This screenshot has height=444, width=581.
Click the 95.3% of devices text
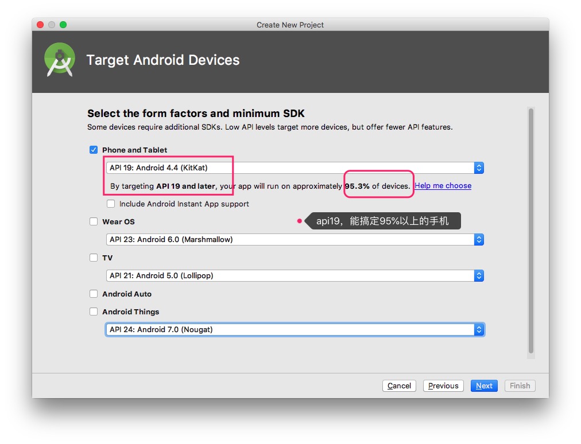[377, 186]
